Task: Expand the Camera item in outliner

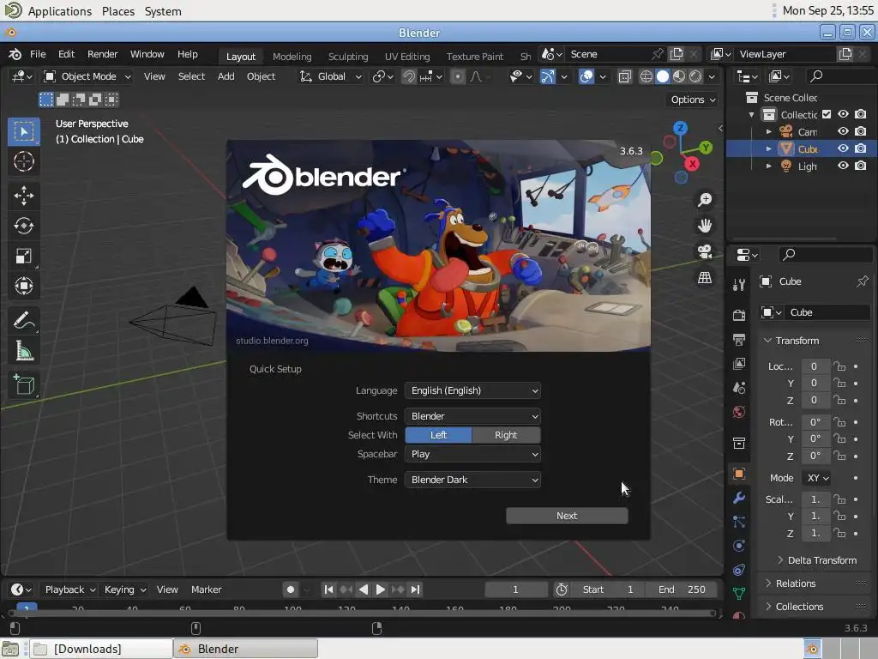Action: pyautogui.click(x=768, y=131)
